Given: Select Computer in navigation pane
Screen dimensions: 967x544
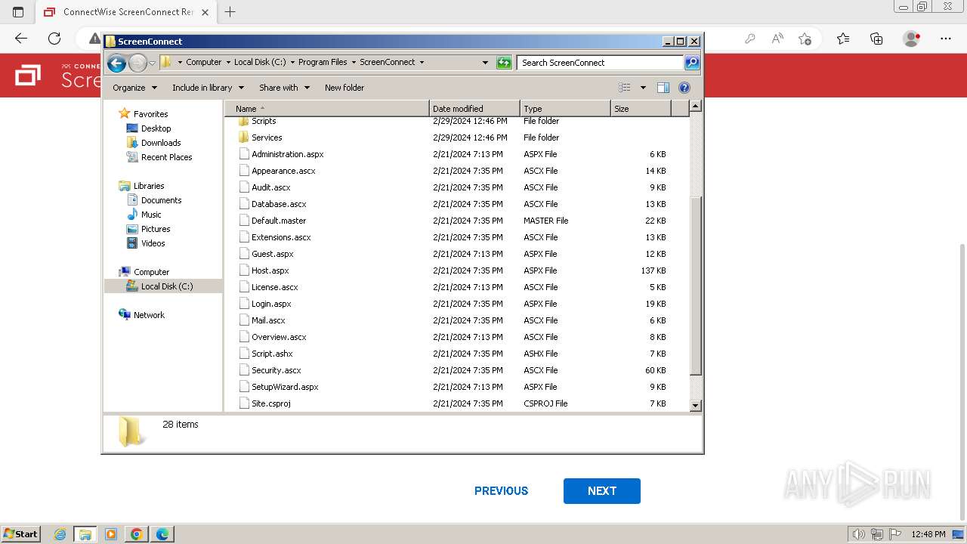Looking at the screenshot, I should pyautogui.click(x=151, y=272).
